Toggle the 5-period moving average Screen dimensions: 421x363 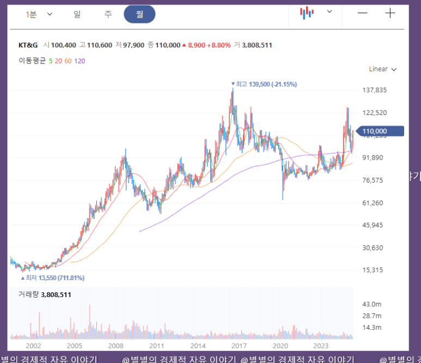pyautogui.click(x=51, y=61)
